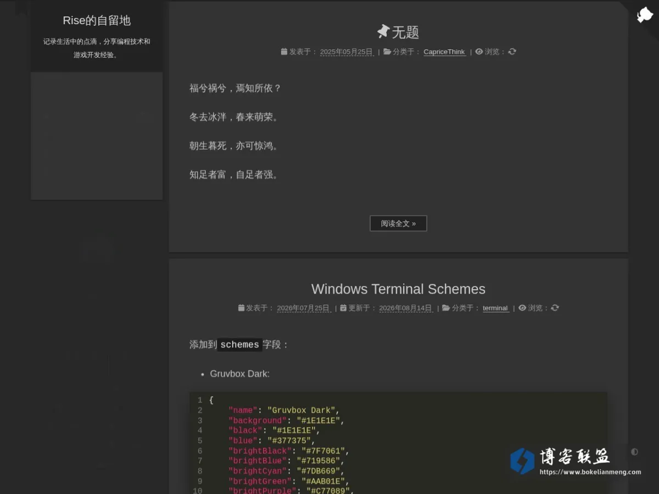Click the folder icon before terminal category

[446, 308]
